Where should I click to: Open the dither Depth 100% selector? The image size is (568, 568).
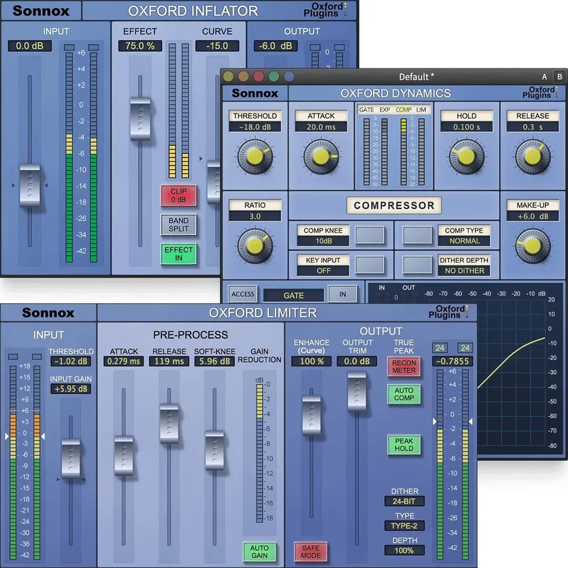404,550
